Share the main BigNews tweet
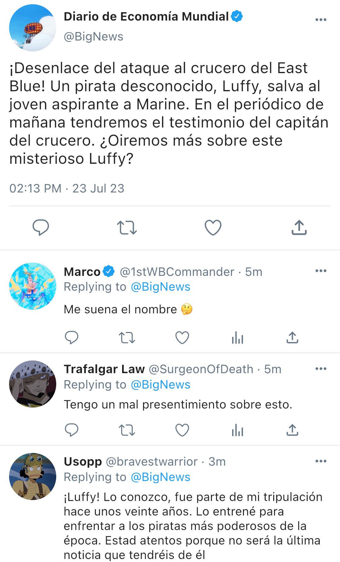The height and width of the screenshot is (562, 340). coord(299,227)
